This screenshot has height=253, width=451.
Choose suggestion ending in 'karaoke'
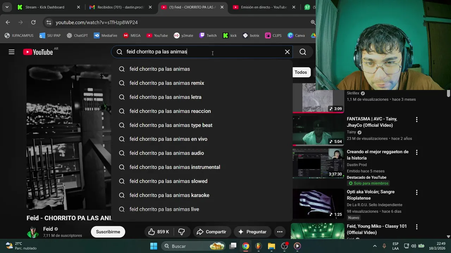click(x=202, y=195)
